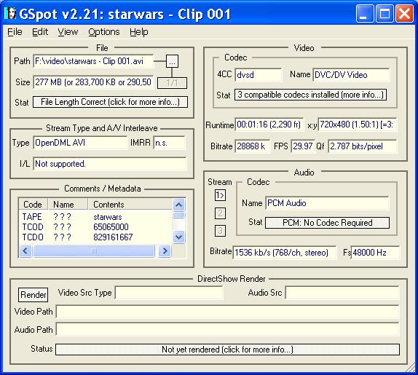This screenshot has width=418, height=375.
Task: Click the FPS field 29.97
Action: click(302, 146)
